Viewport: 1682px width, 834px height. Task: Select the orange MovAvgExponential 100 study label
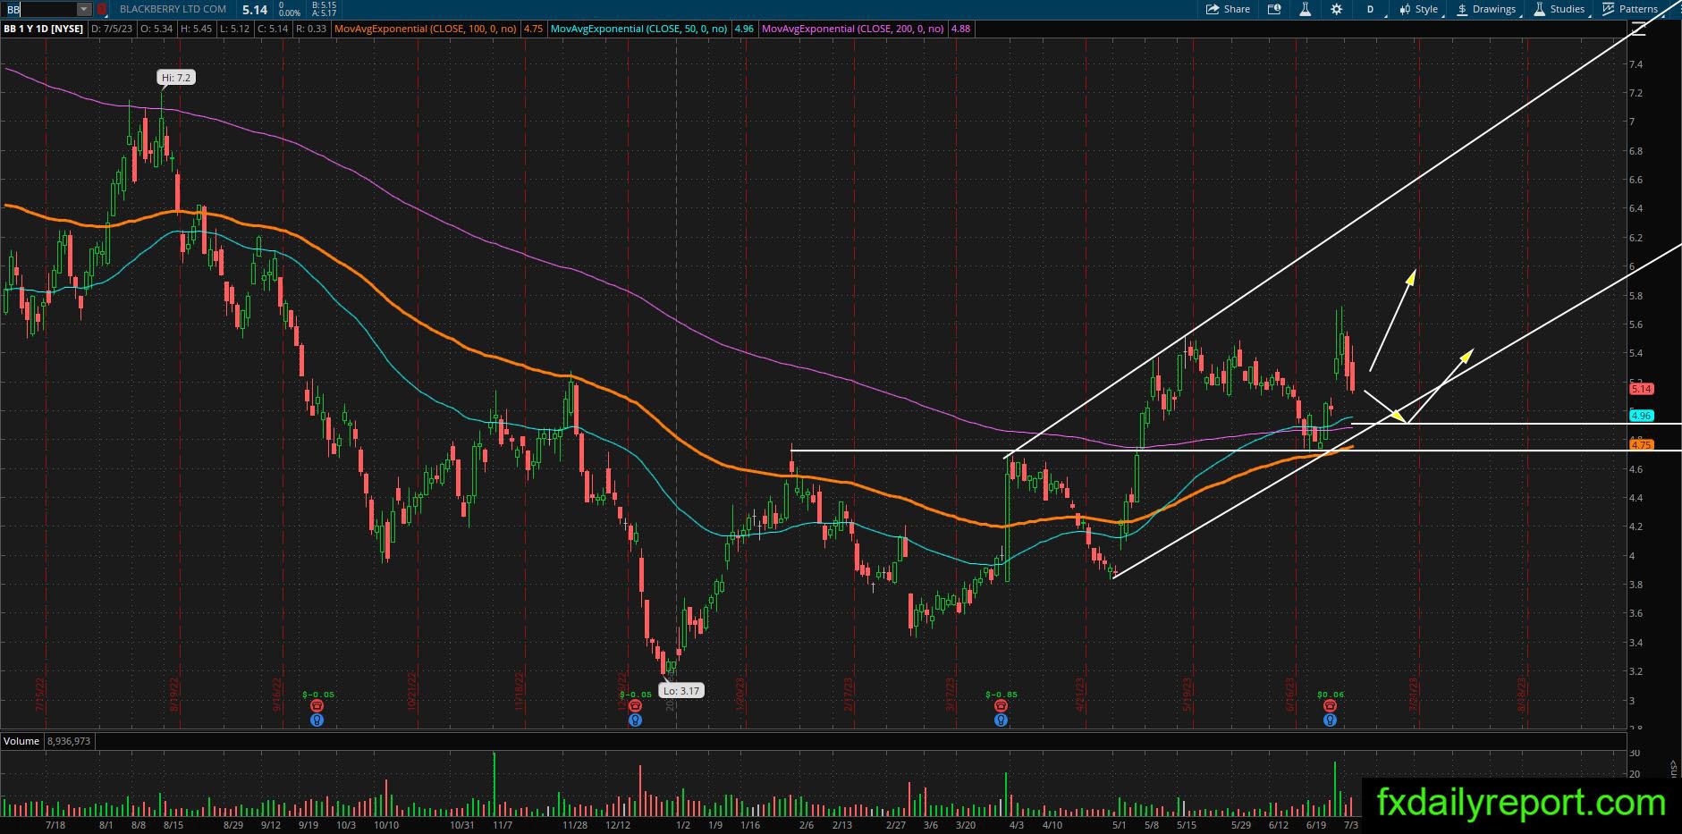pos(426,29)
